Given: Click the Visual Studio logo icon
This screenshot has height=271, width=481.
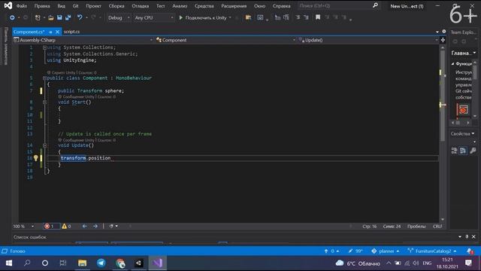Looking at the screenshot, I should [8, 5].
